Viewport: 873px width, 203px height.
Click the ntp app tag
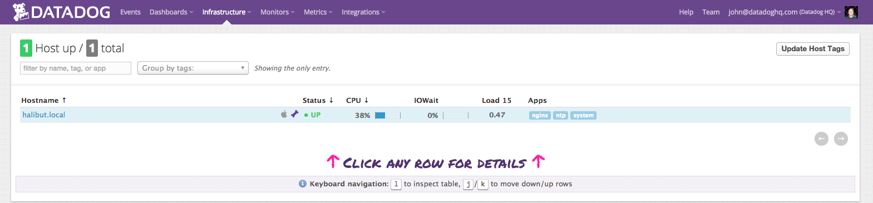point(560,116)
